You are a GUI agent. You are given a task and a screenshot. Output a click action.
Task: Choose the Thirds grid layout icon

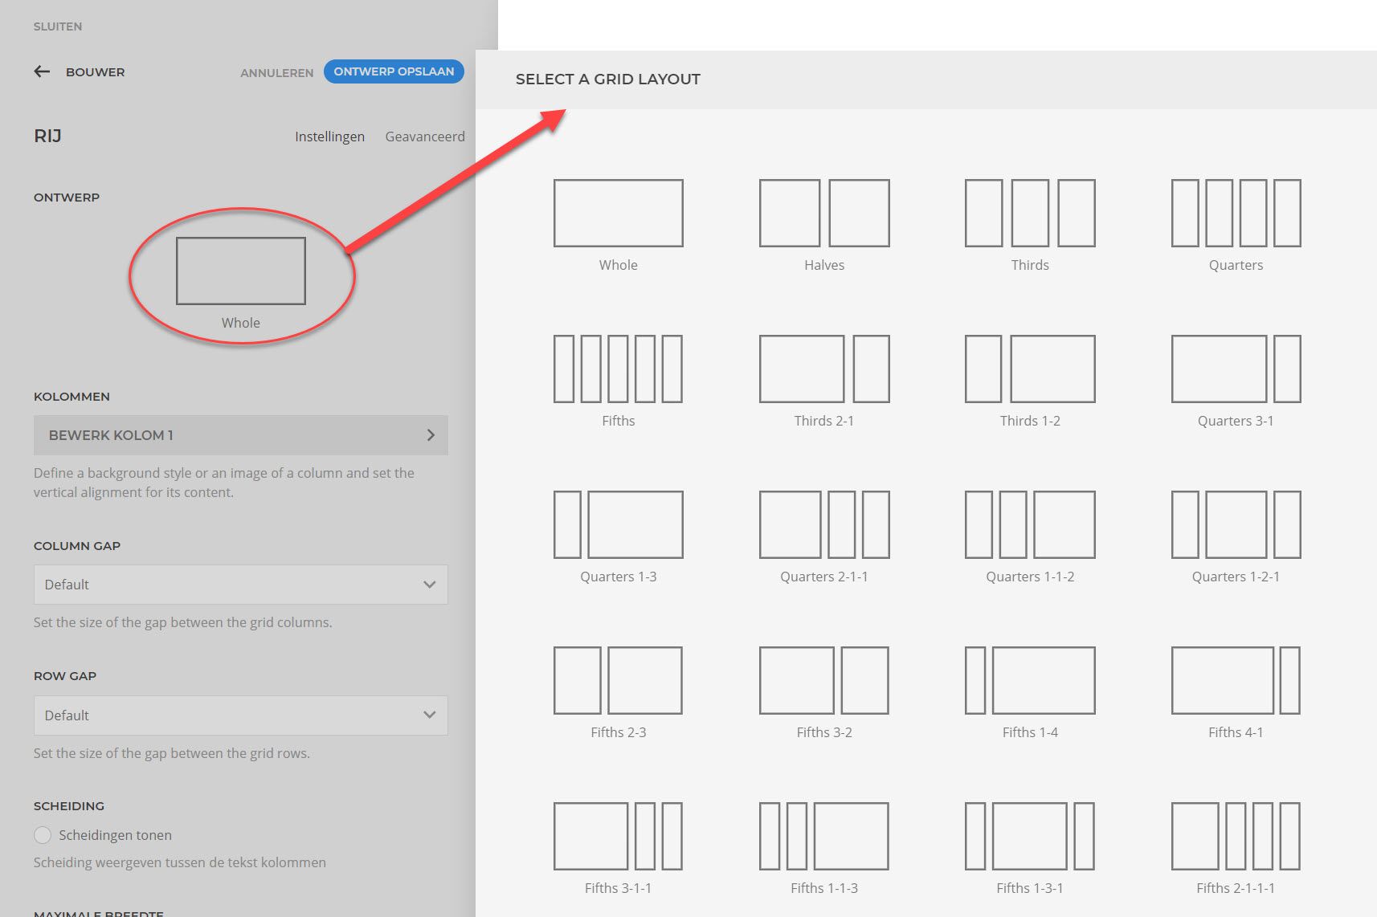1030,213
